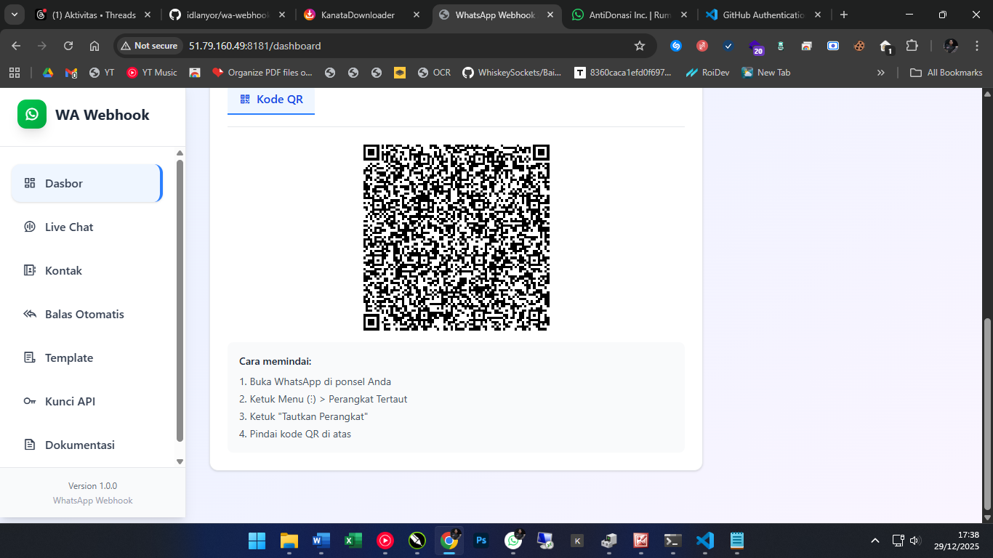Bookmark this page with the star icon
The width and height of the screenshot is (993, 558).
point(640,46)
